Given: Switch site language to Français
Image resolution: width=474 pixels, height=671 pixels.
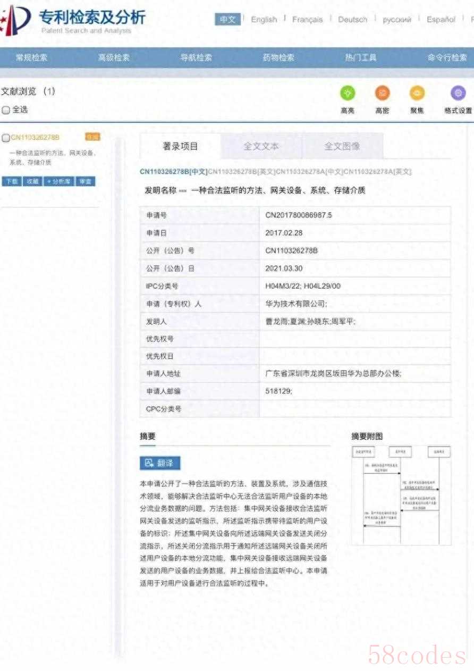Looking at the screenshot, I should tap(307, 20).
